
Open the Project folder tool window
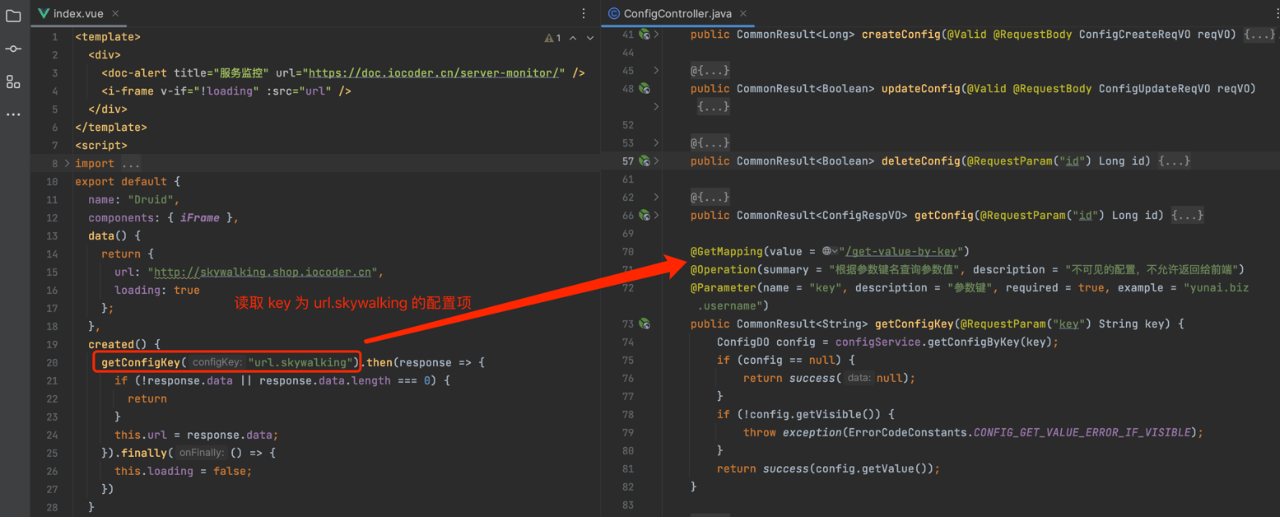(13, 16)
